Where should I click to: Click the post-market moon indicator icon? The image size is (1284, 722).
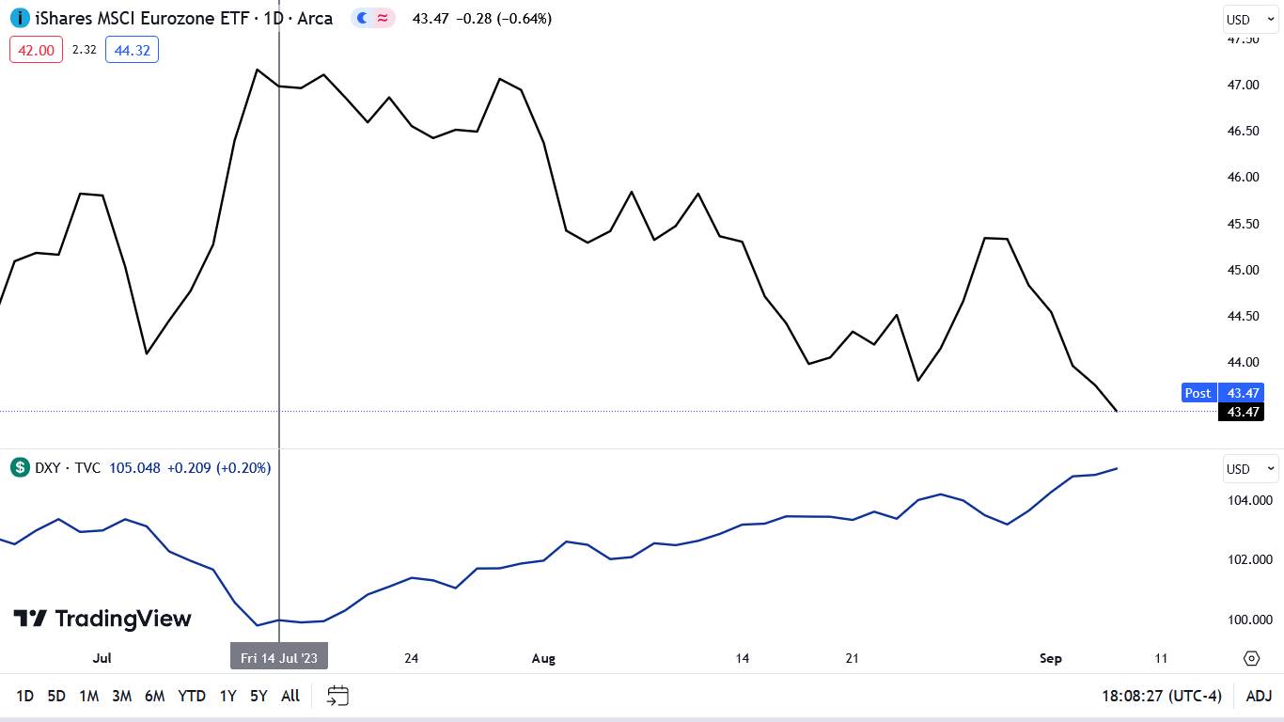(362, 18)
